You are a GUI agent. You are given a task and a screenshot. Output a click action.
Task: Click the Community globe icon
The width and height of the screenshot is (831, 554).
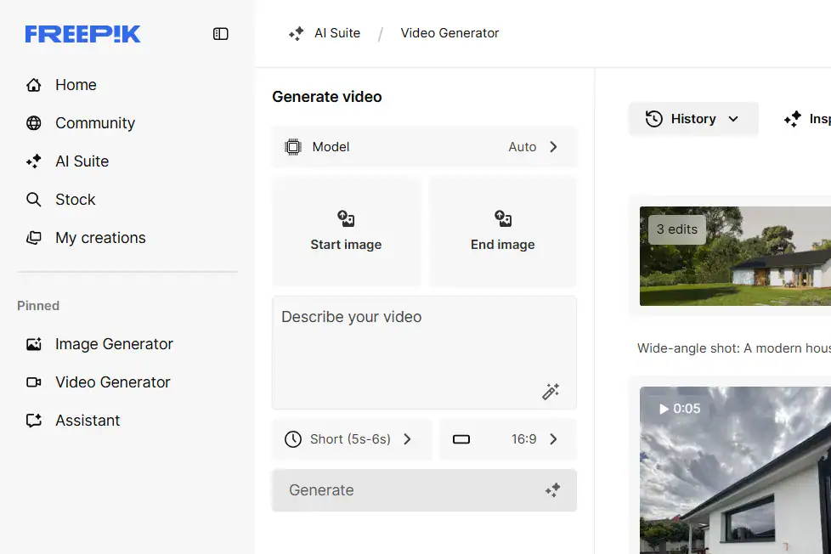[x=34, y=123]
